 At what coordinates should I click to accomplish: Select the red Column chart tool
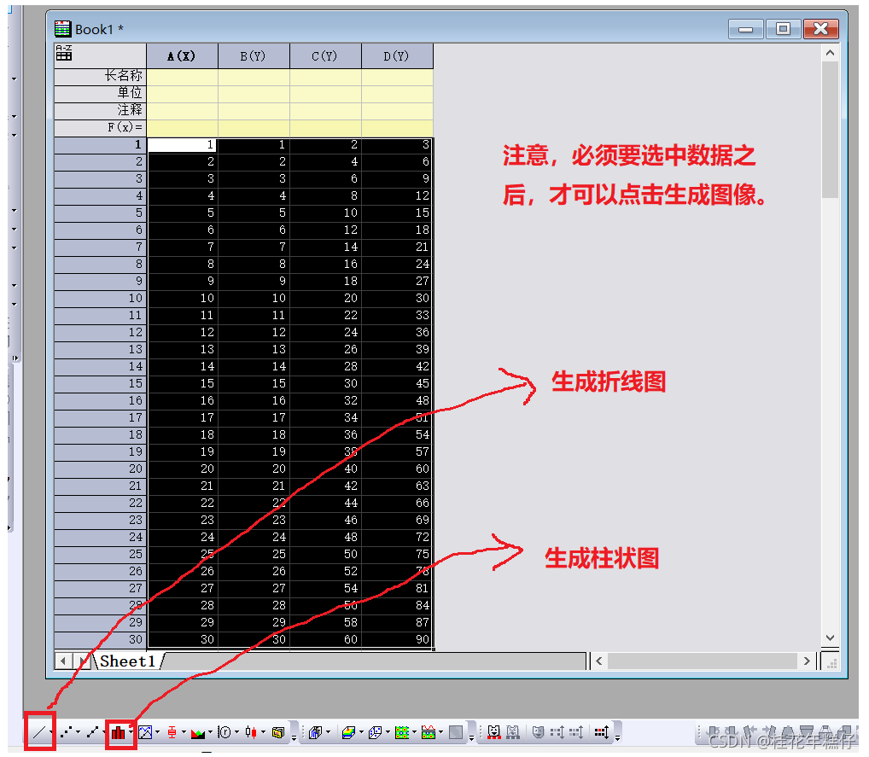pyautogui.click(x=118, y=732)
